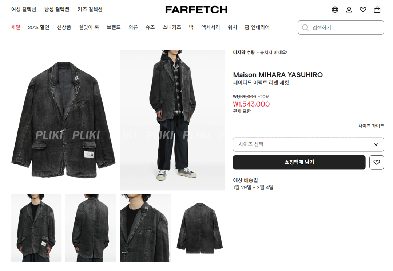
Task: Expand the 사이즈 선택 dropdown
Action: [x=308, y=144]
